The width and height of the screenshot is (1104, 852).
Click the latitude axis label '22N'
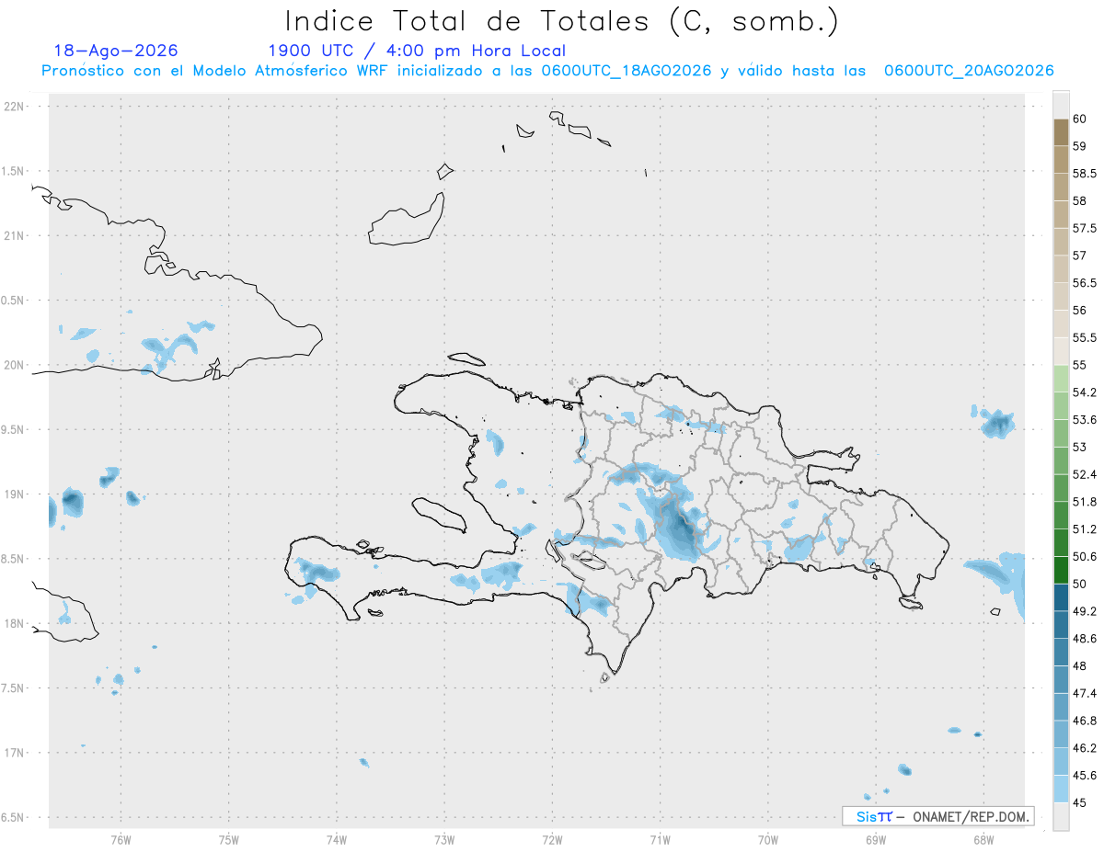(15, 107)
